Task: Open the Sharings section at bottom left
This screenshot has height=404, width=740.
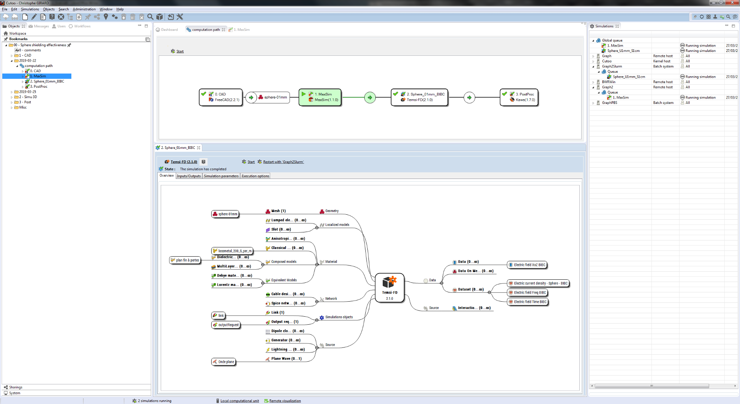Action: pos(15,387)
